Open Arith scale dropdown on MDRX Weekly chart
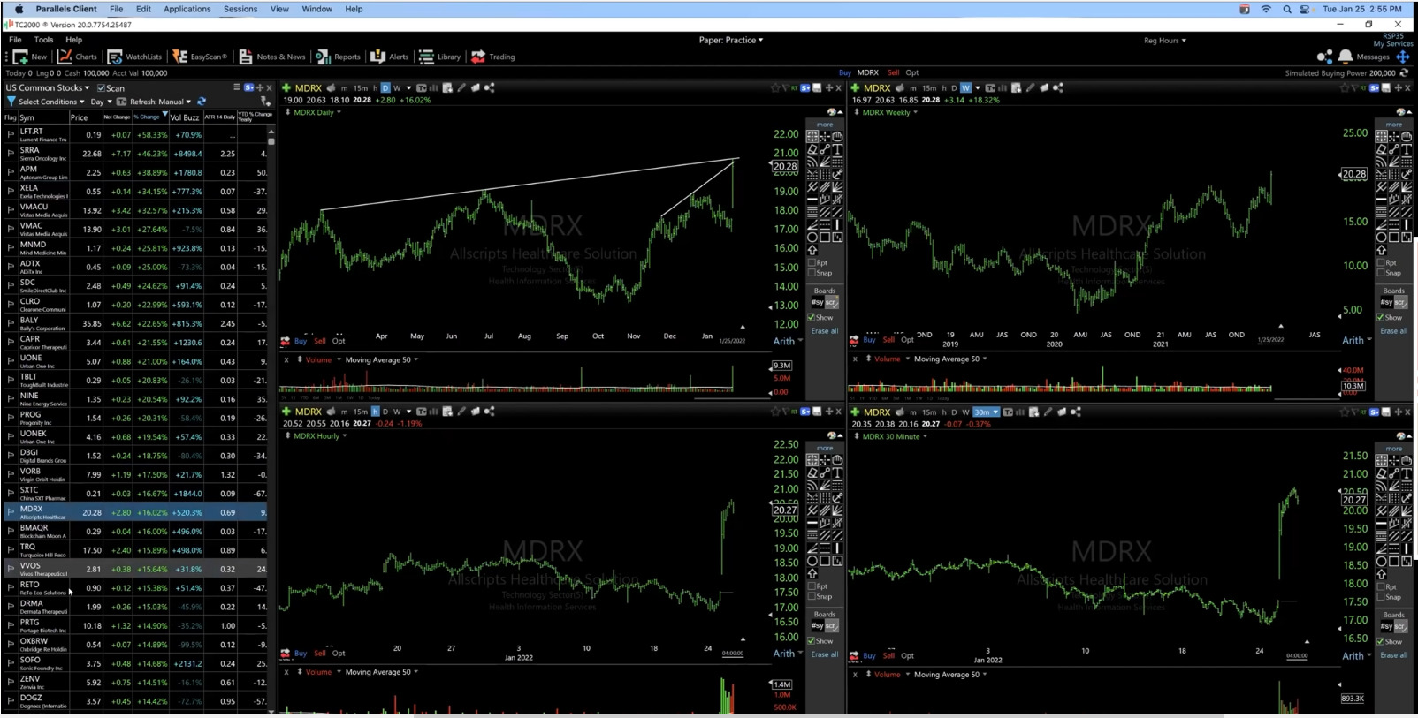This screenshot has height=718, width=1418. [x=1357, y=340]
